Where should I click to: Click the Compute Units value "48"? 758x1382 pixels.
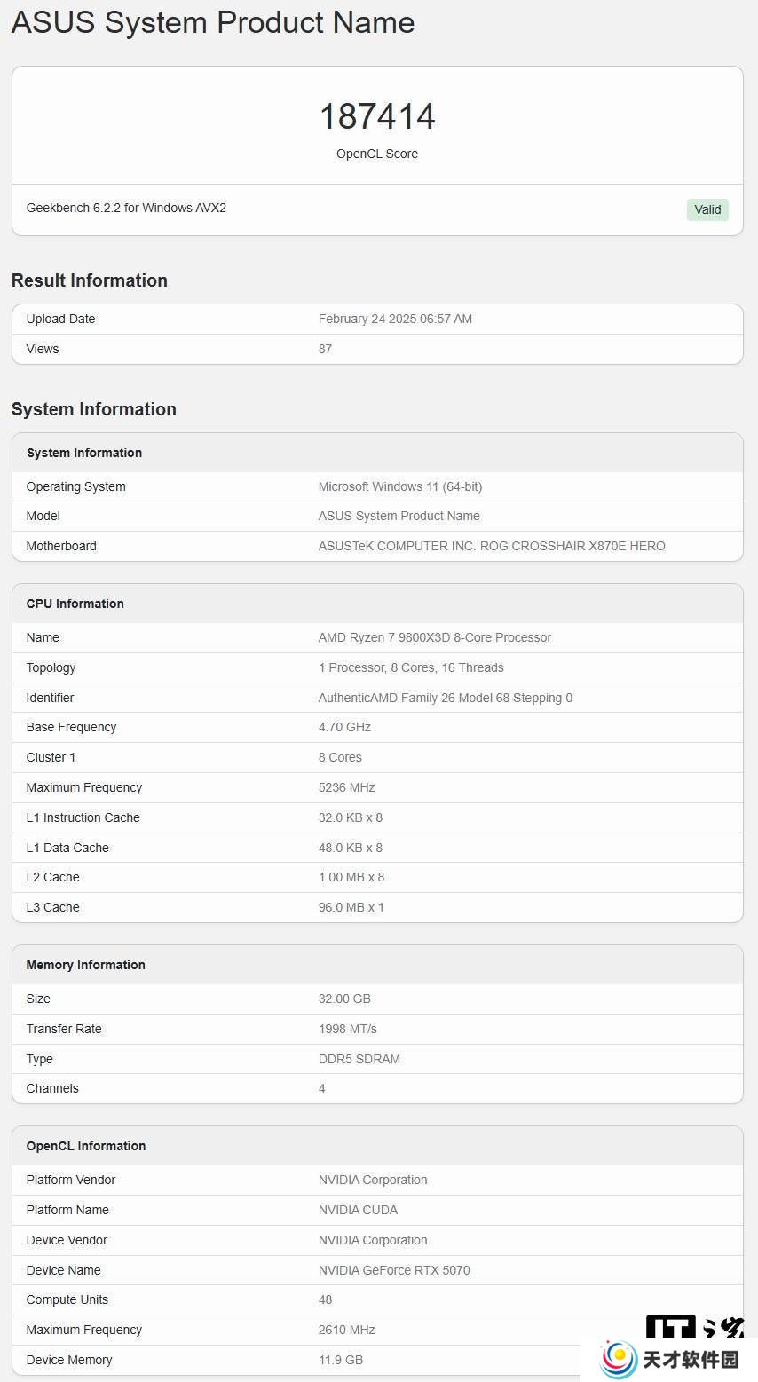coord(325,1299)
